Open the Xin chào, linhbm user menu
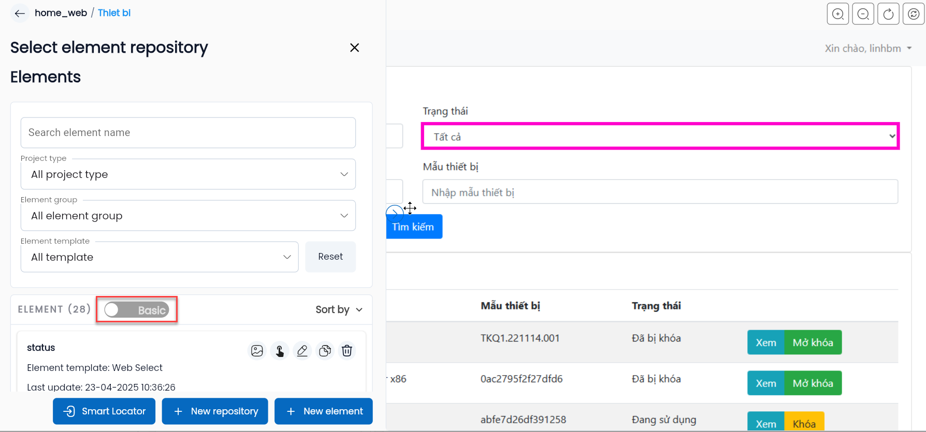Image resolution: width=926 pixels, height=432 pixels. click(x=868, y=49)
